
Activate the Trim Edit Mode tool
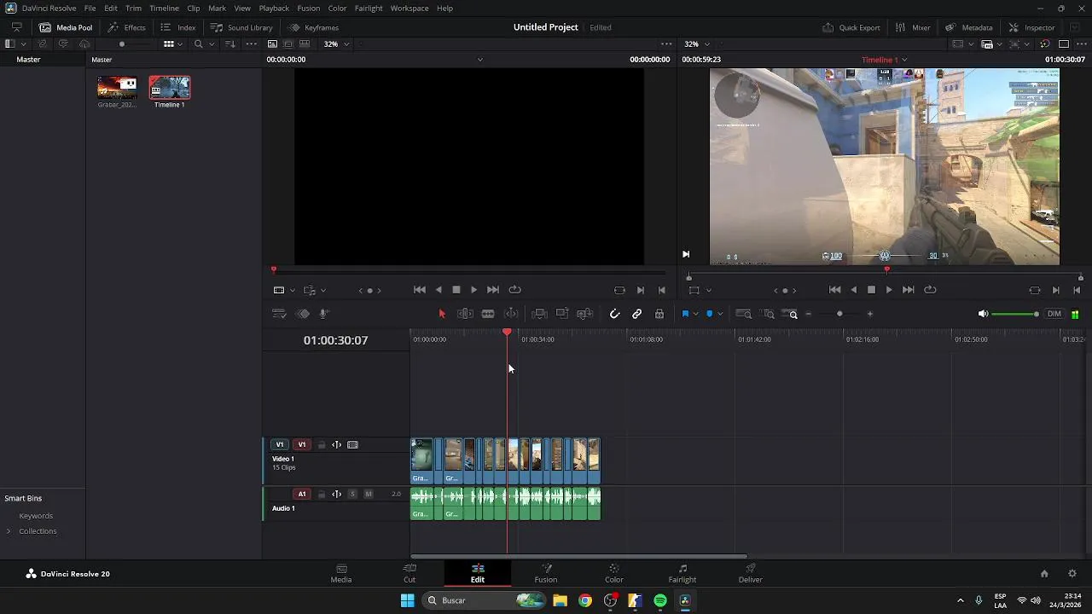pos(465,314)
